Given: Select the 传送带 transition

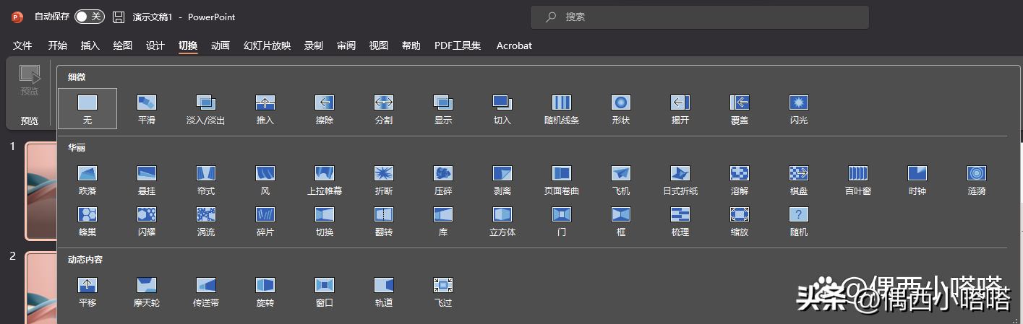Looking at the screenshot, I should (206, 292).
